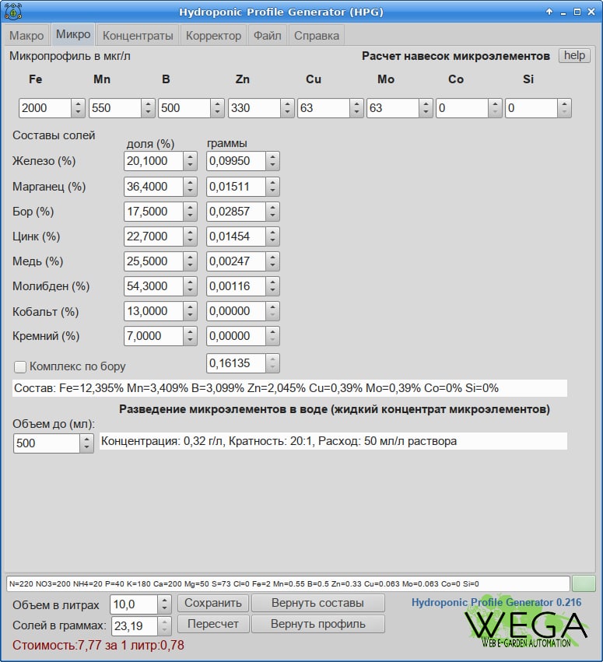Click Бор grams field 0,02857
Image resolution: width=603 pixels, height=662 pixels.
click(x=236, y=212)
